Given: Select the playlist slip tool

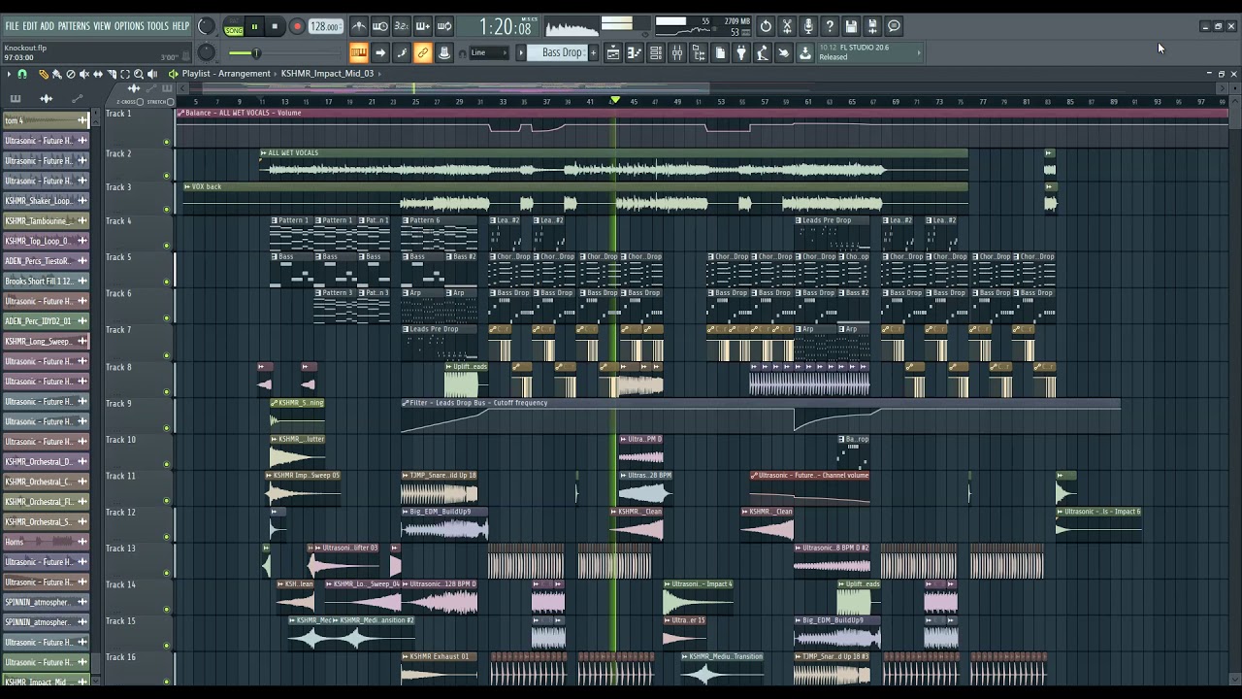Looking at the screenshot, I should 97,74.
